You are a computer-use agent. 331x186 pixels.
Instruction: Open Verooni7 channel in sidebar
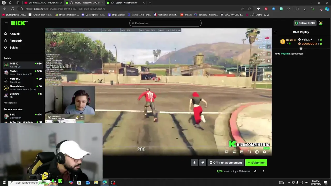coord(22,80)
